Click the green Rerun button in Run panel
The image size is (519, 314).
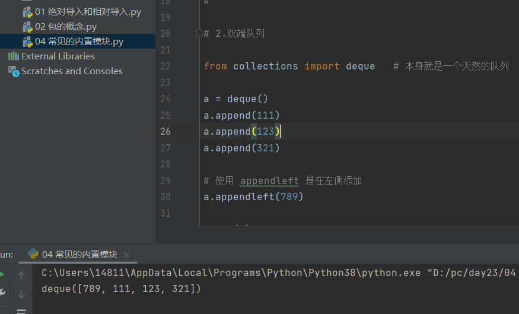(x=2, y=274)
